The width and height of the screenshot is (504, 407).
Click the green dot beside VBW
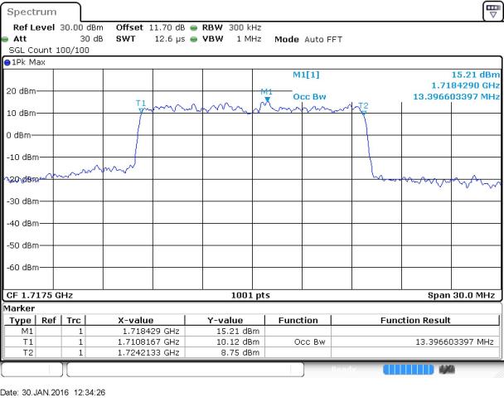[193, 40]
